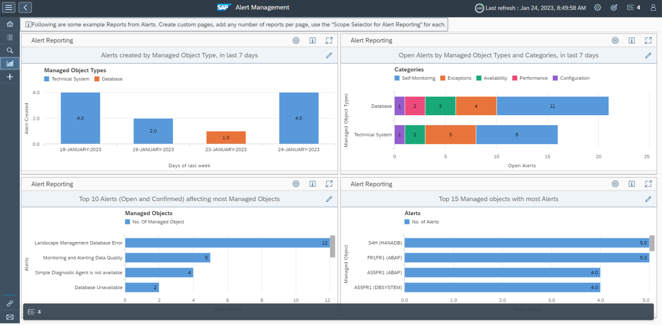The width and height of the screenshot is (662, 325).
Task: Edit the Alerts created chart with the pencil icon
Action: (x=329, y=55)
